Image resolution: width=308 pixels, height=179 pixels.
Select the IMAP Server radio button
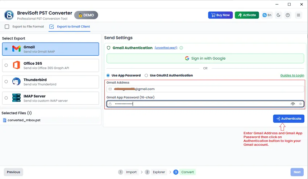[x=6, y=98]
